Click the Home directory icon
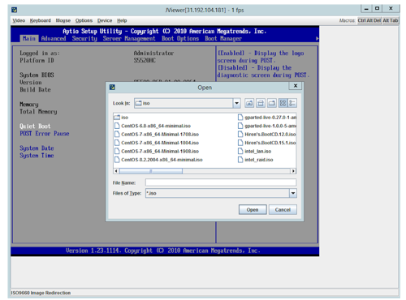406x300 pixels. pyautogui.click(x=261, y=103)
